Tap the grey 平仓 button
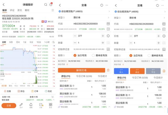Image resolution: width=168 pixels, height=115 pixels. [153, 71]
